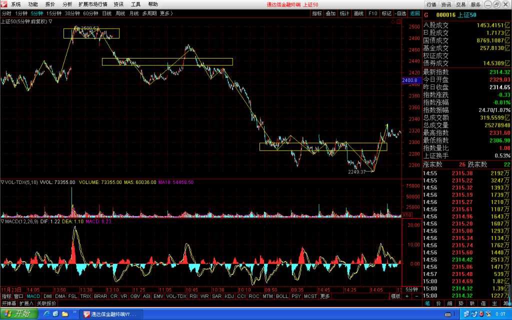Click the 返回 button

(415, 13)
